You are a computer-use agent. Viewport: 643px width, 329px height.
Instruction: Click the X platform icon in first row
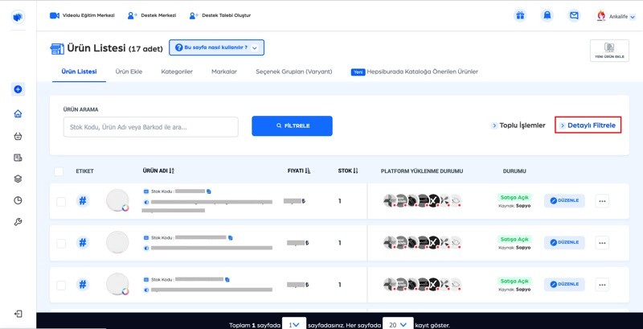(x=434, y=200)
